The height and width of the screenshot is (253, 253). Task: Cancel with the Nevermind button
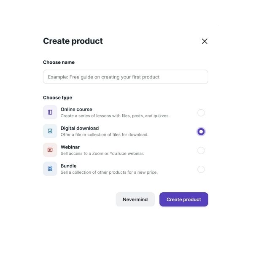tap(135, 199)
